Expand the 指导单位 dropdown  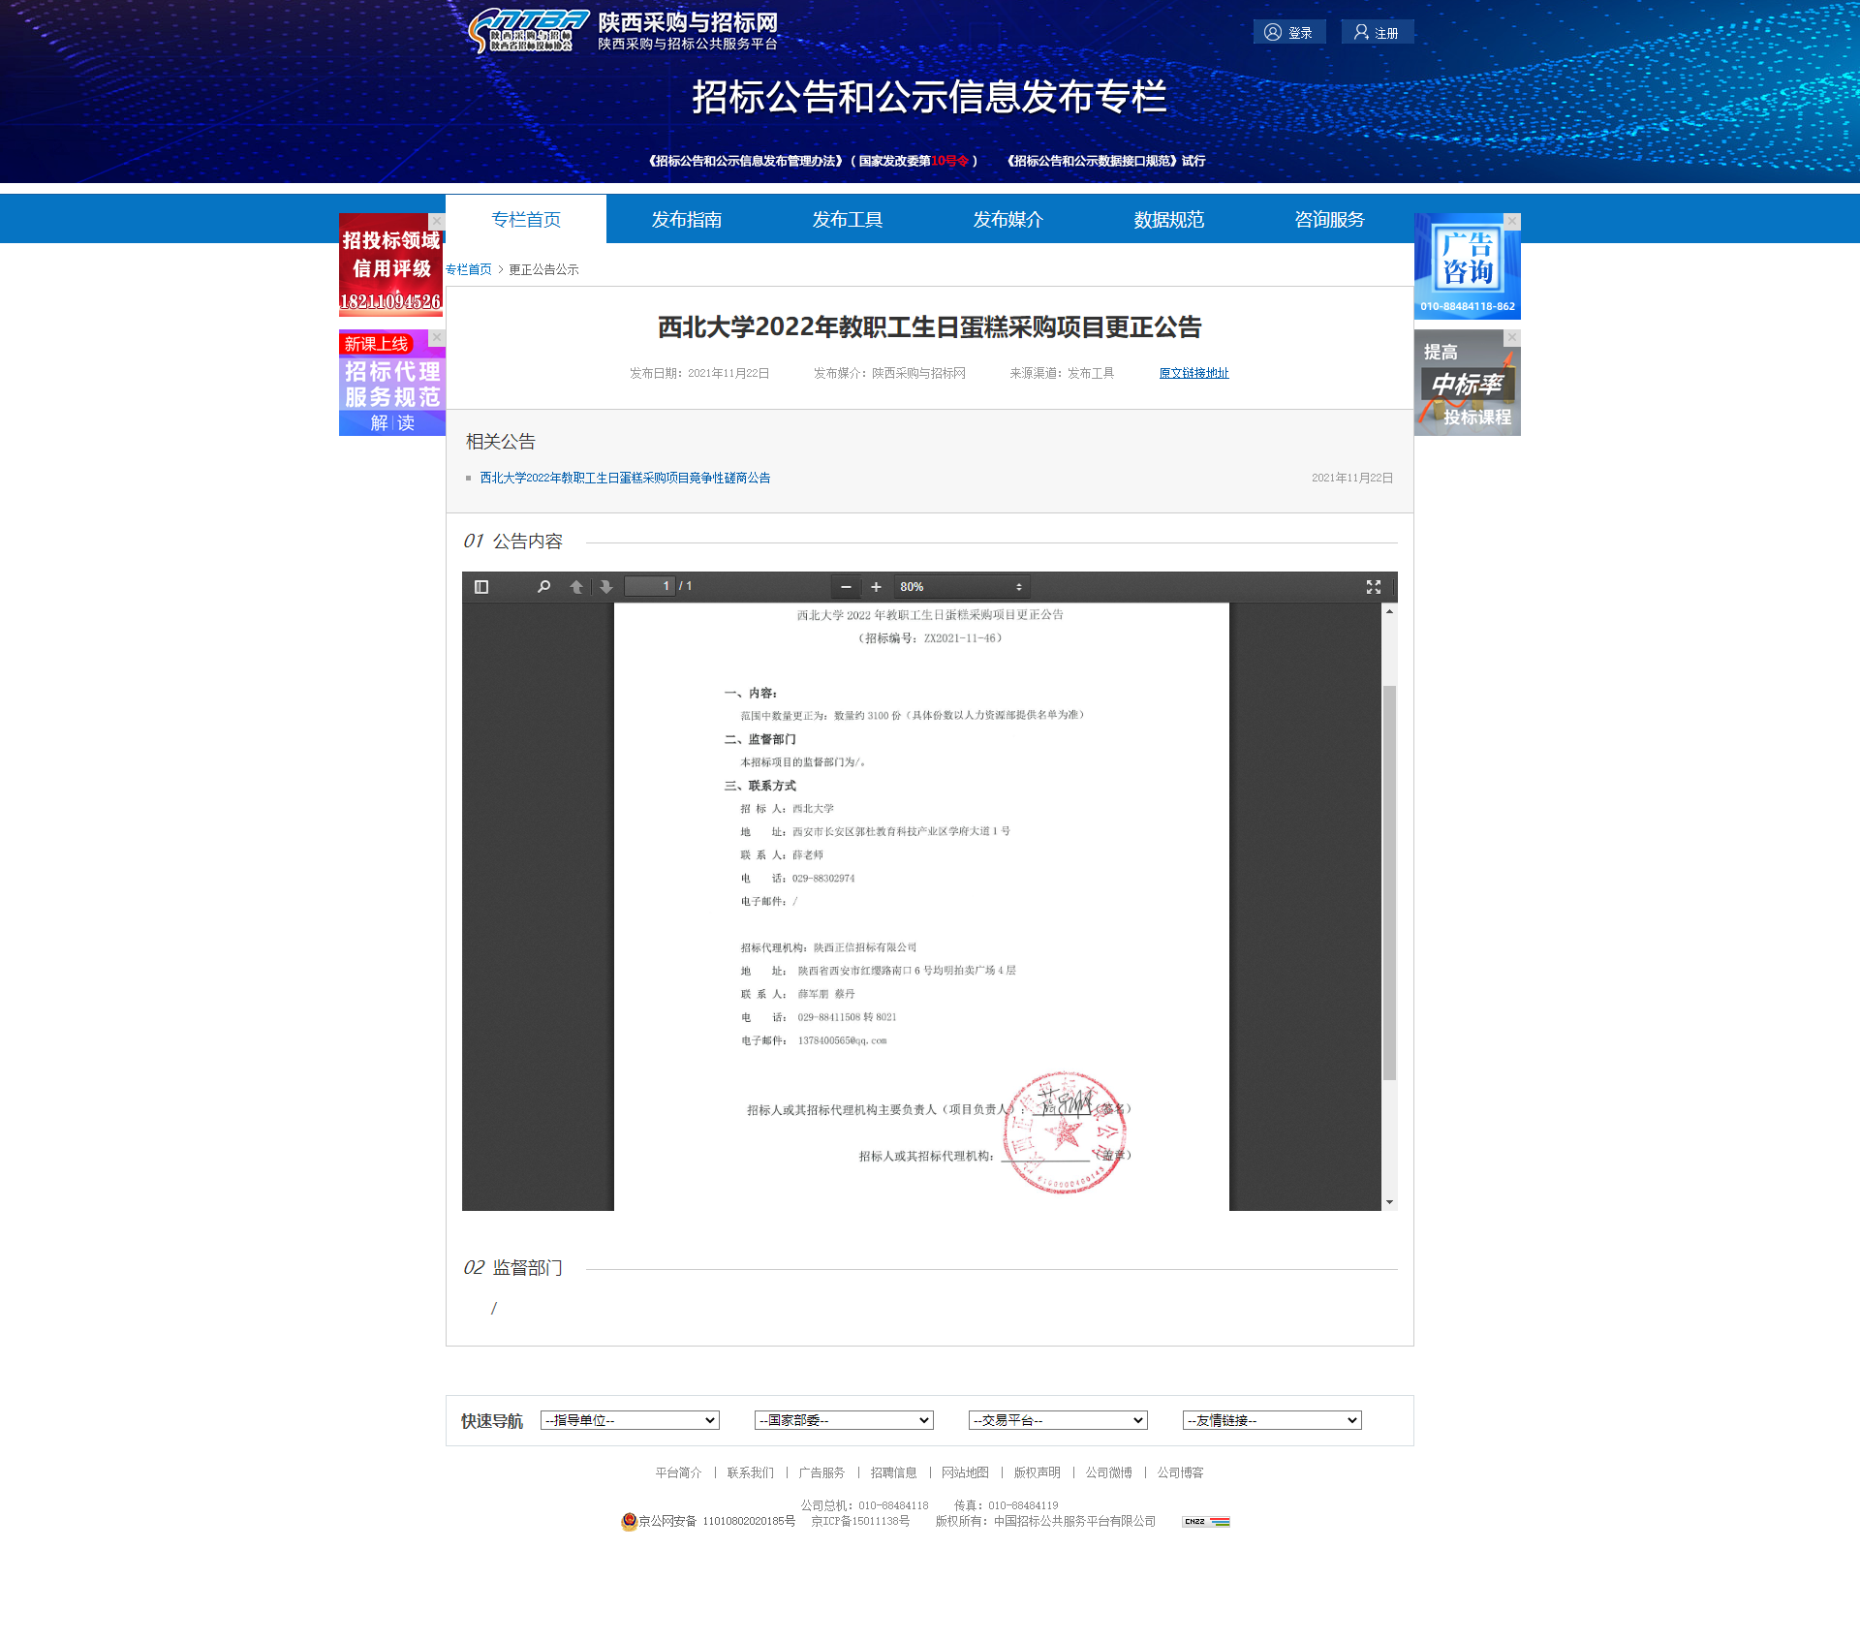tap(630, 1420)
